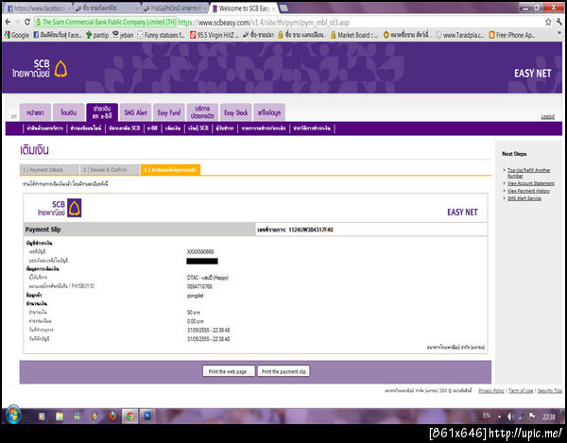Click Print the payment slip button
567x443 pixels.
point(283,371)
